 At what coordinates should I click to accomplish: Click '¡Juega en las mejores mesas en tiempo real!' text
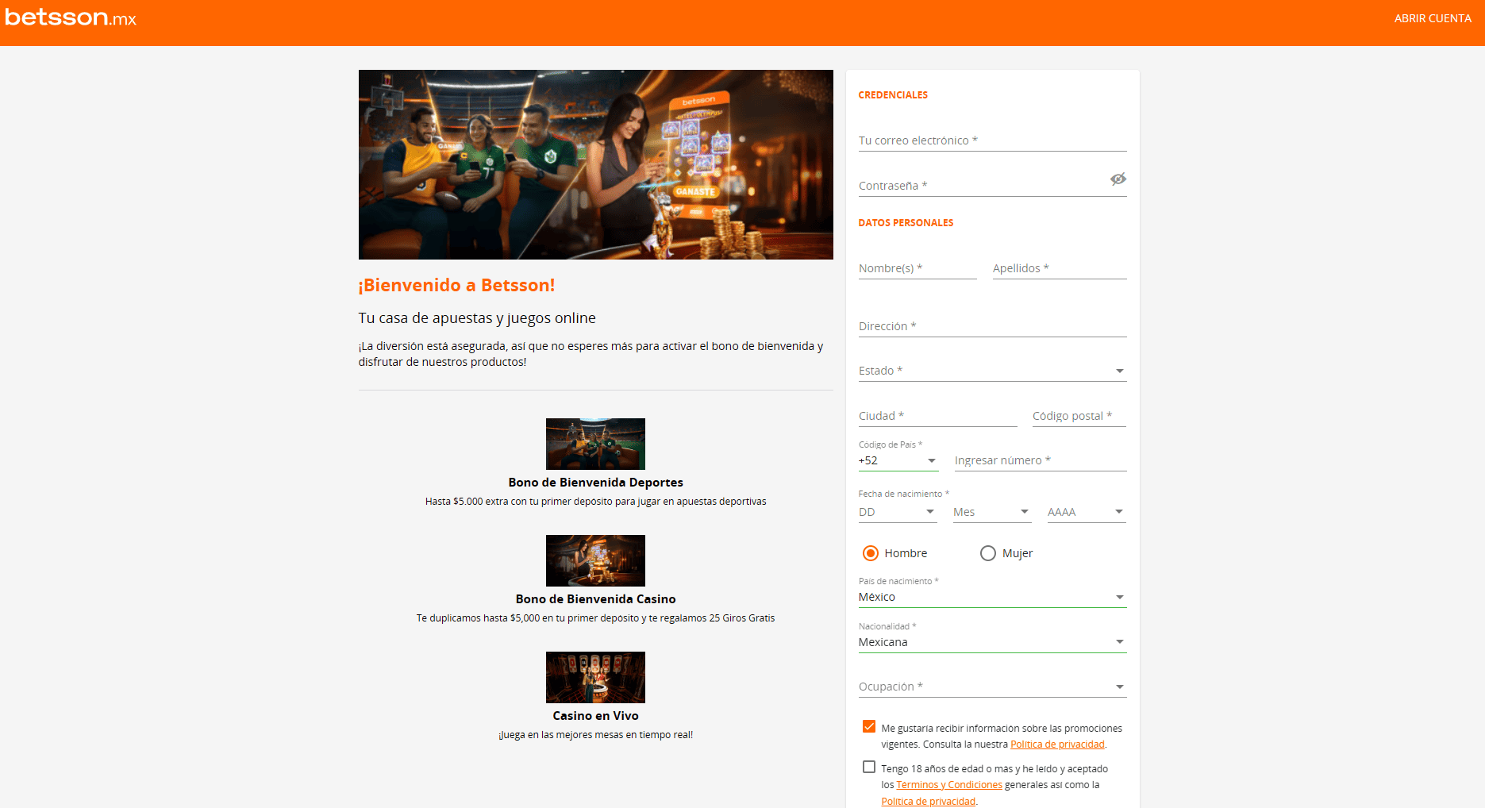pos(595,735)
